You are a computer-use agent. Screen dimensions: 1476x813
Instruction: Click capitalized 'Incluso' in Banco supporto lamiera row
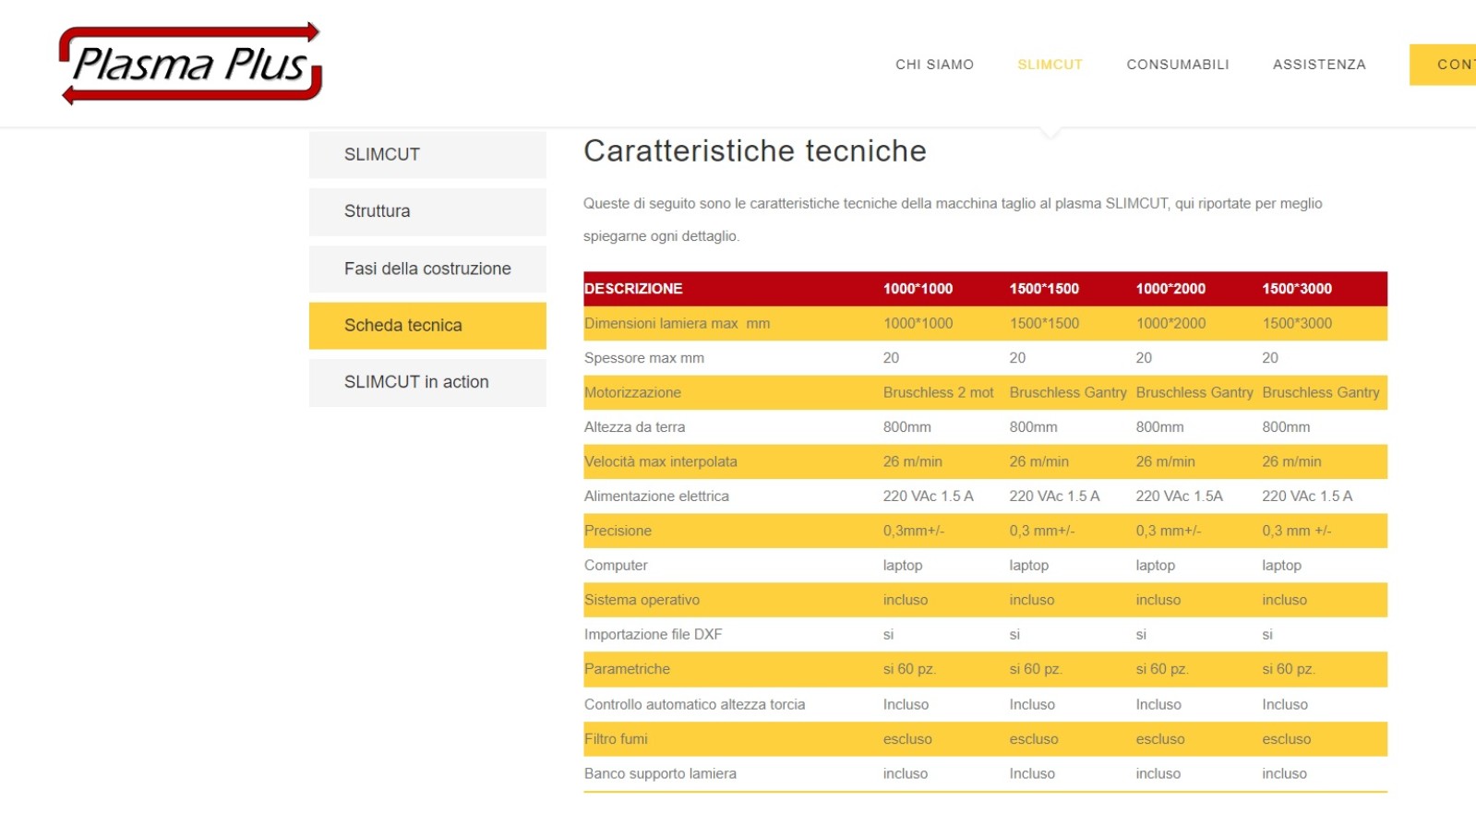coord(1032,774)
